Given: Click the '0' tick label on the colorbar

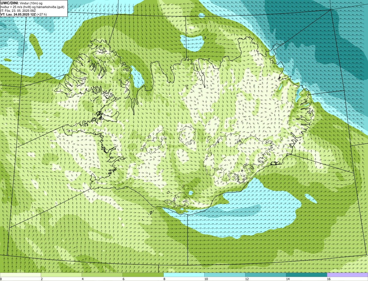Looking at the screenshot, I should click(1, 279).
